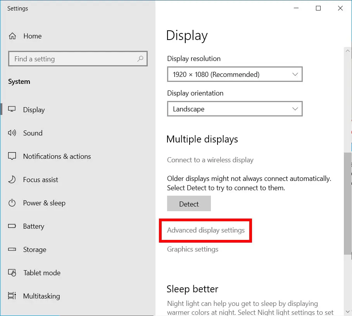Click the Tablet mode icon
This screenshot has width=352, height=316.
tap(12, 273)
